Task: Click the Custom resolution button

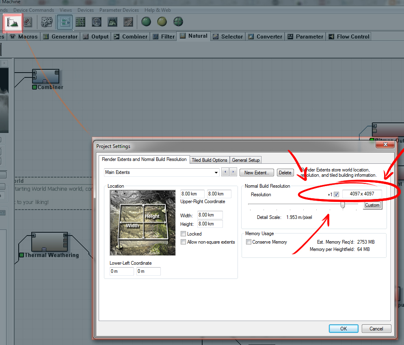Action: [x=372, y=205]
